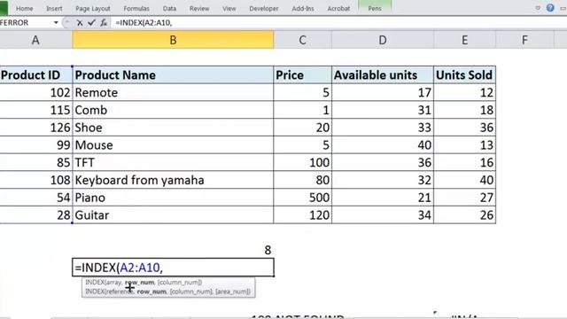The height and width of the screenshot is (319, 567).
Task: Click the INDEX formula editing cell
Action: (x=173, y=268)
